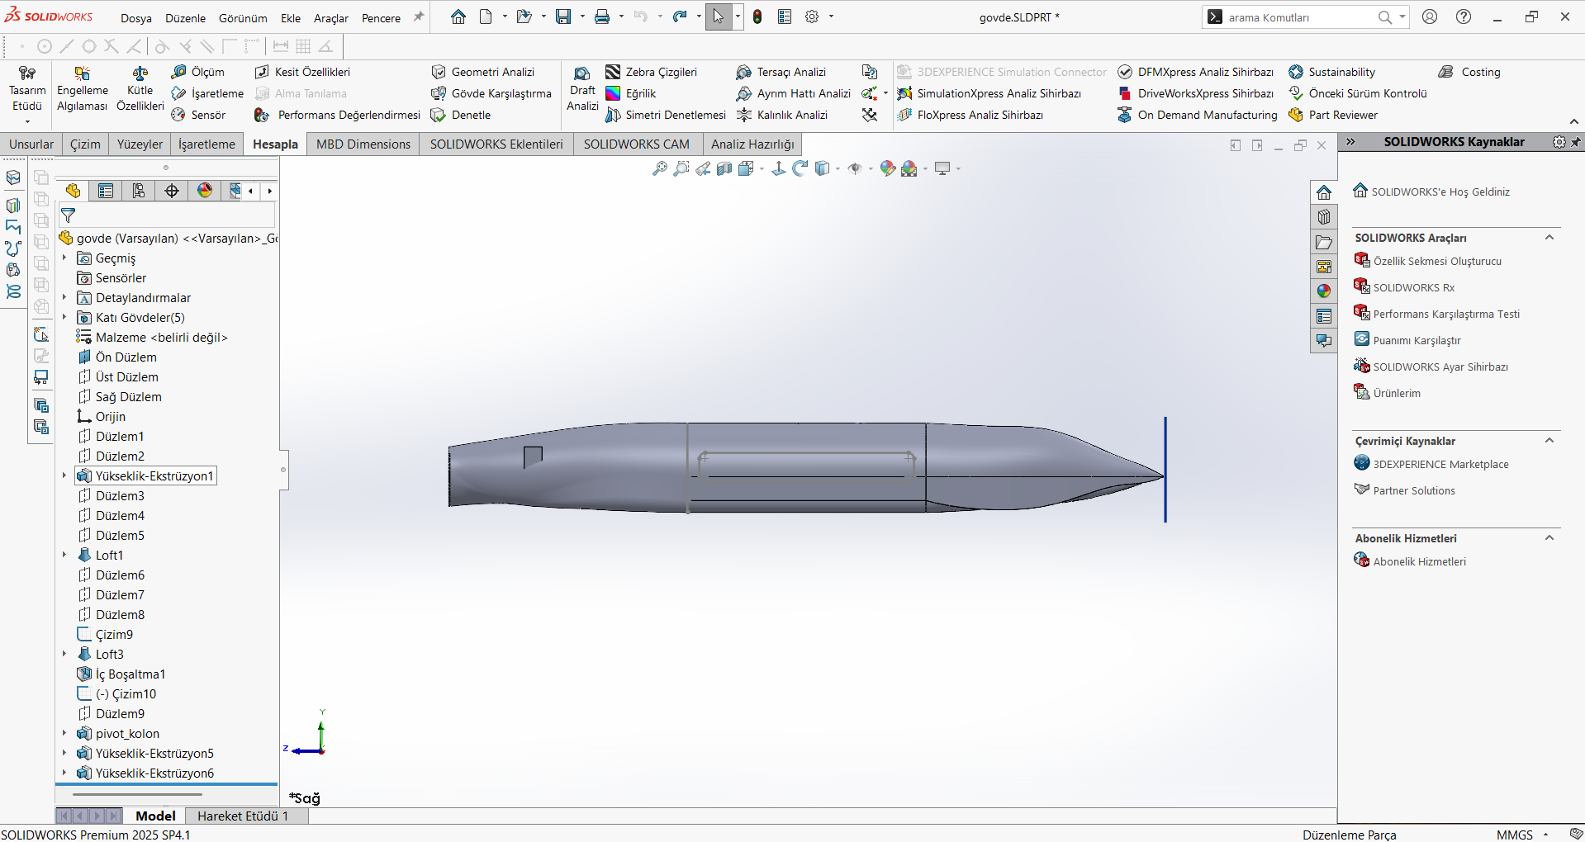Open Özellik Sekmesi Oluşturucu link

point(1437,261)
